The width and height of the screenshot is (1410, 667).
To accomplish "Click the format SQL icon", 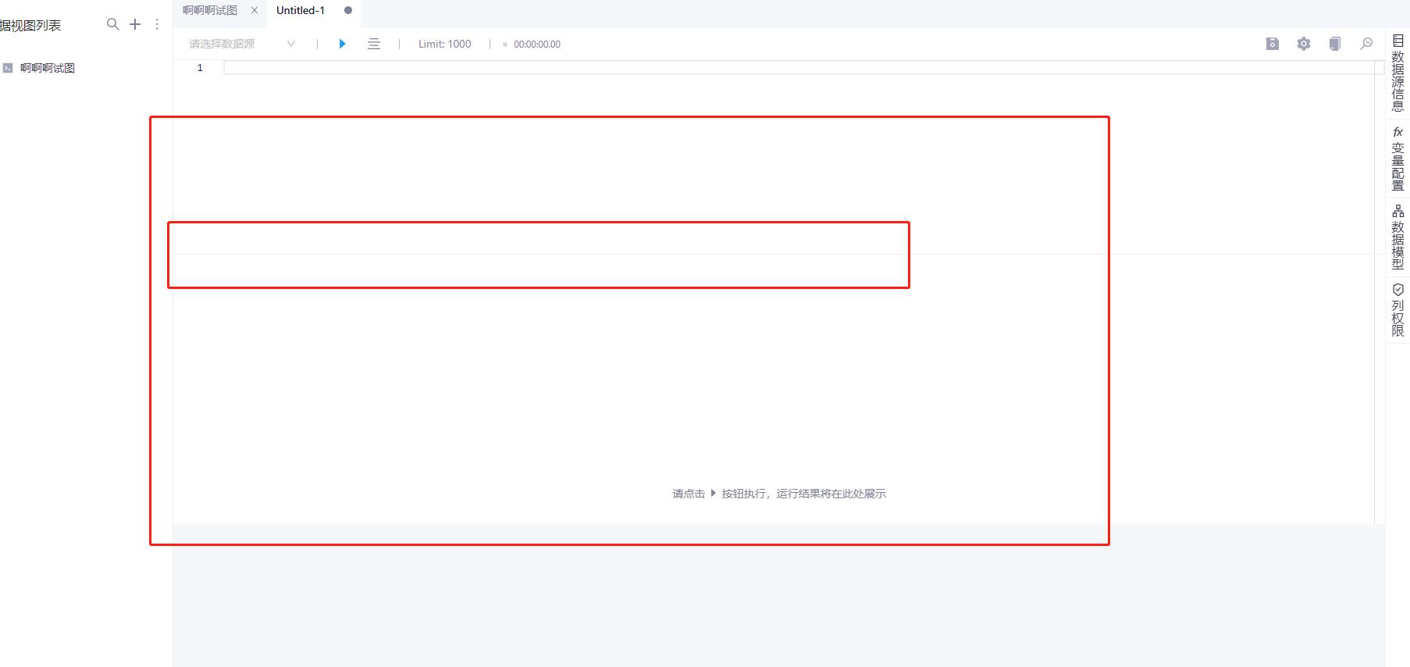I will [x=374, y=44].
